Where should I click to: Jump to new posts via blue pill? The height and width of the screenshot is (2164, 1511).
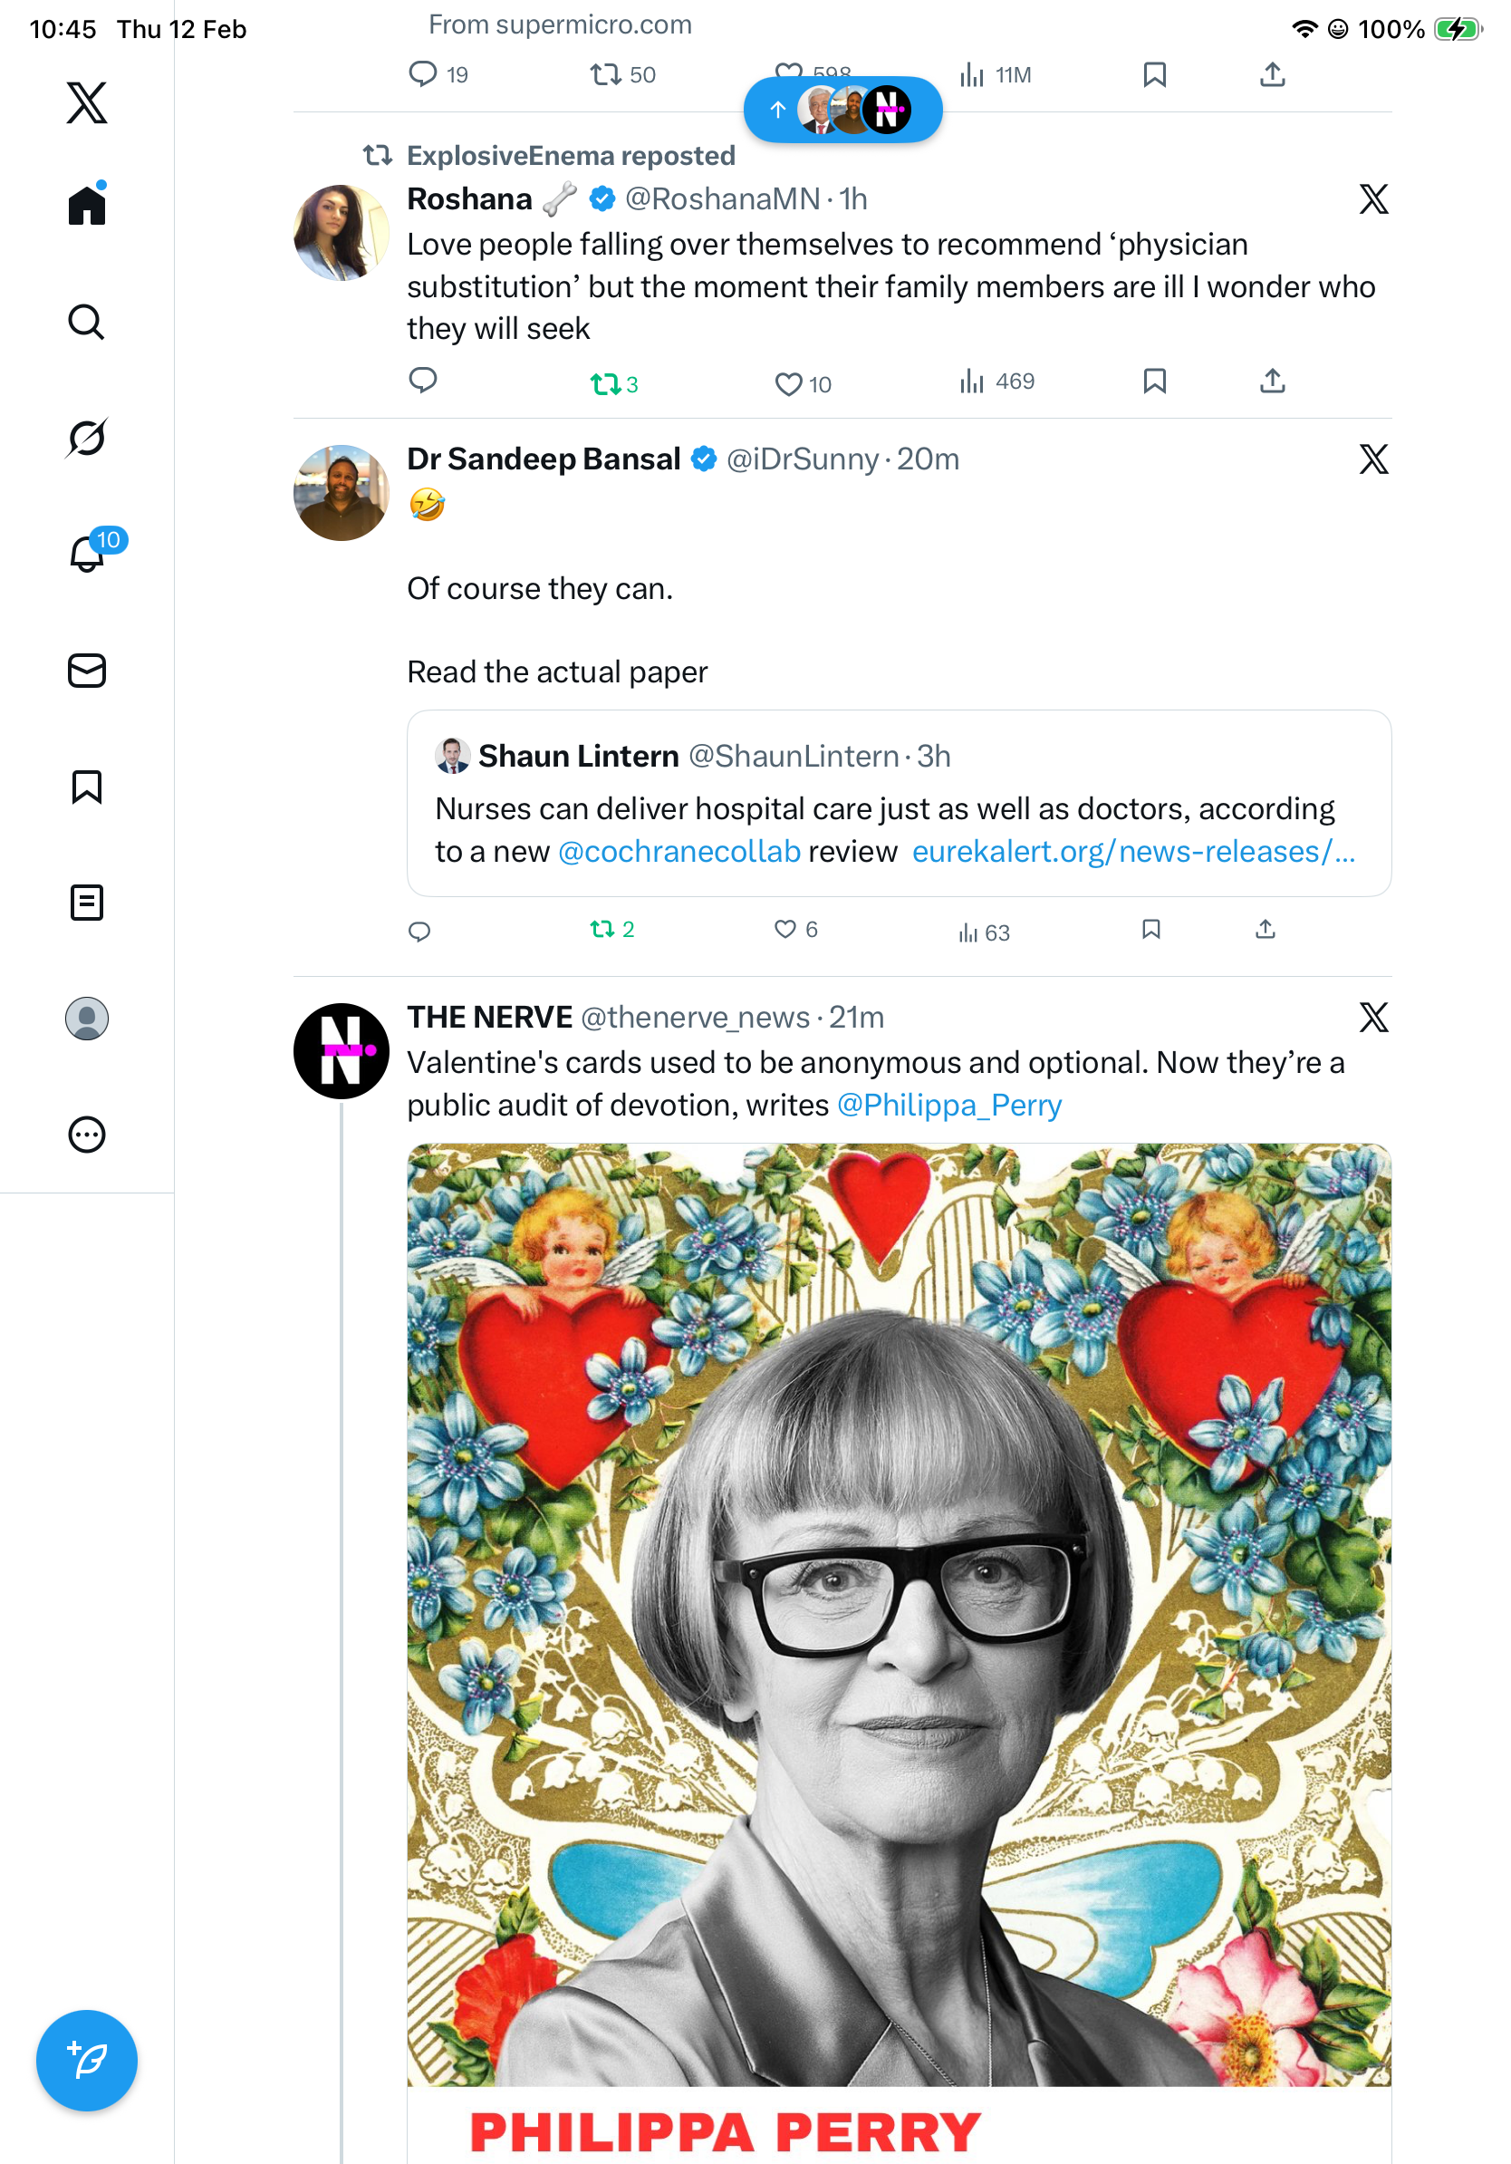[842, 110]
